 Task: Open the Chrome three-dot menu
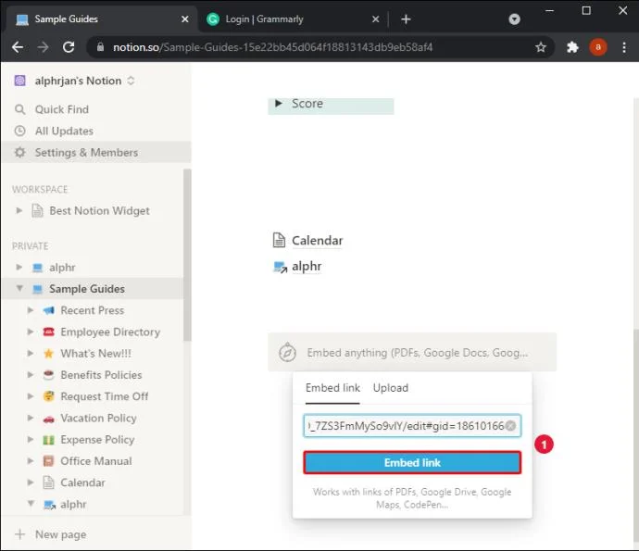(x=624, y=47)
